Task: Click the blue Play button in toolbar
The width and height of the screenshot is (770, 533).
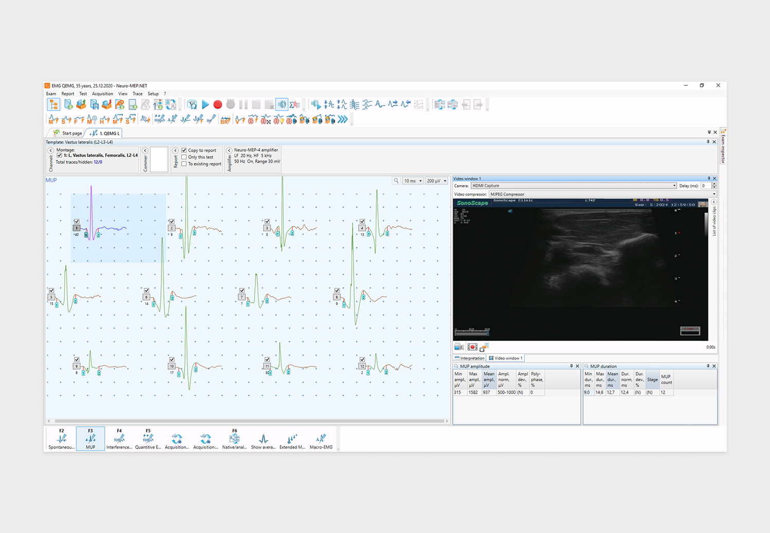Action: click(x=205, y=105)
